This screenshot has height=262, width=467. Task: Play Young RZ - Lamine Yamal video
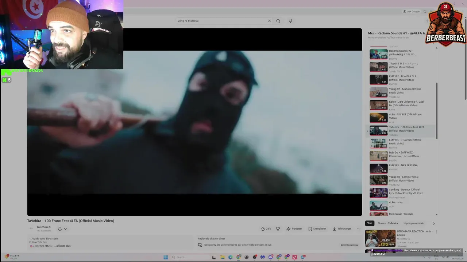tap(401, 180)
